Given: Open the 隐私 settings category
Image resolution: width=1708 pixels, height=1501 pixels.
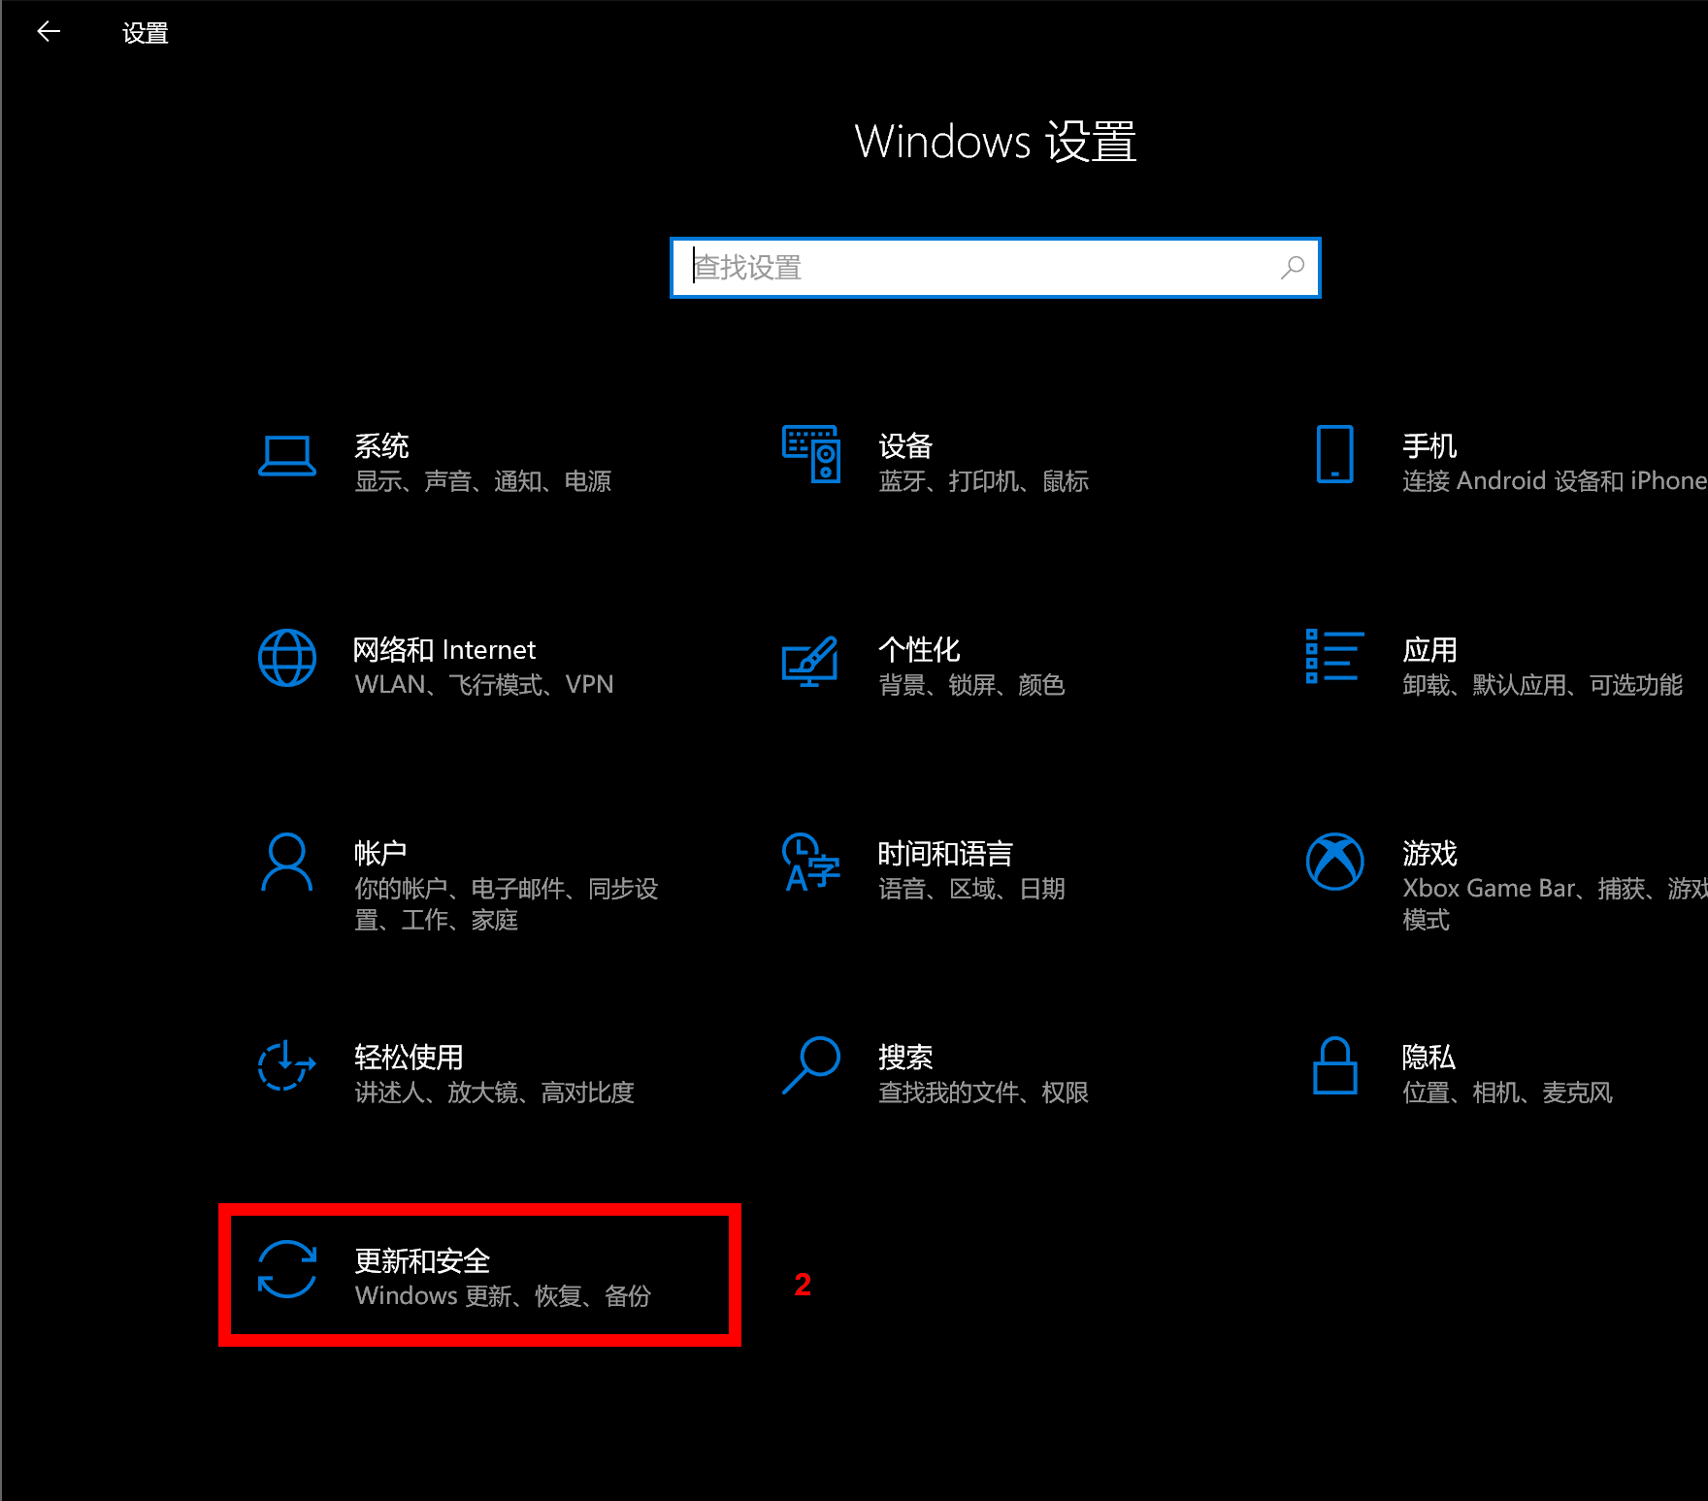Looking at the screenshot, I should point(1429,1057).
